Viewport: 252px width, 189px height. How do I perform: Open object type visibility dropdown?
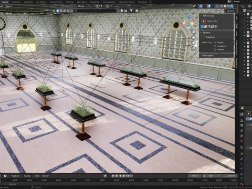(195, 6)
